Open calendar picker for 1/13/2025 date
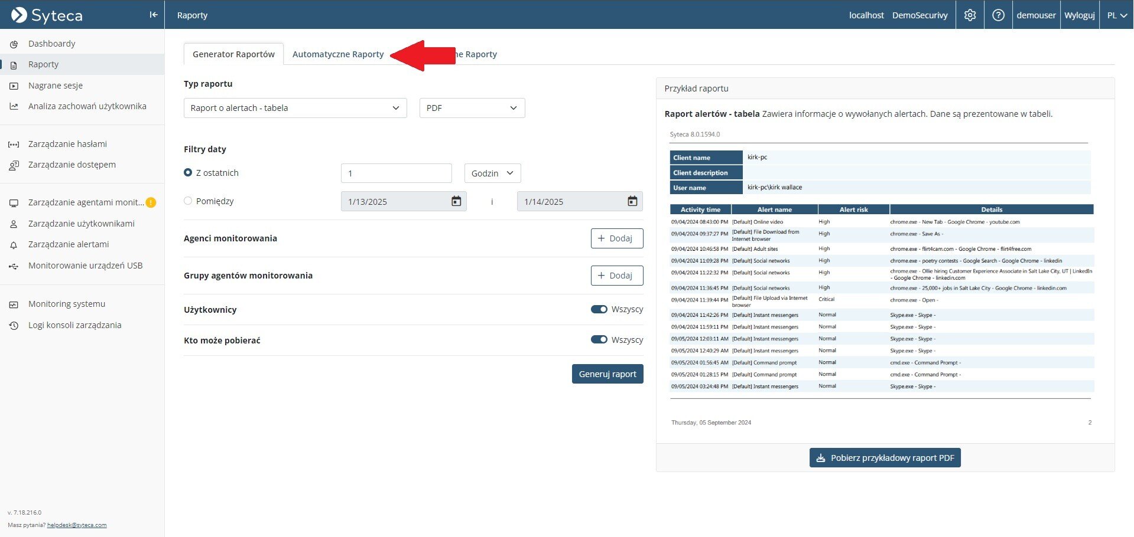Image resolution: width=1134 pixels, height=537 pixels. tap(456, 201)
